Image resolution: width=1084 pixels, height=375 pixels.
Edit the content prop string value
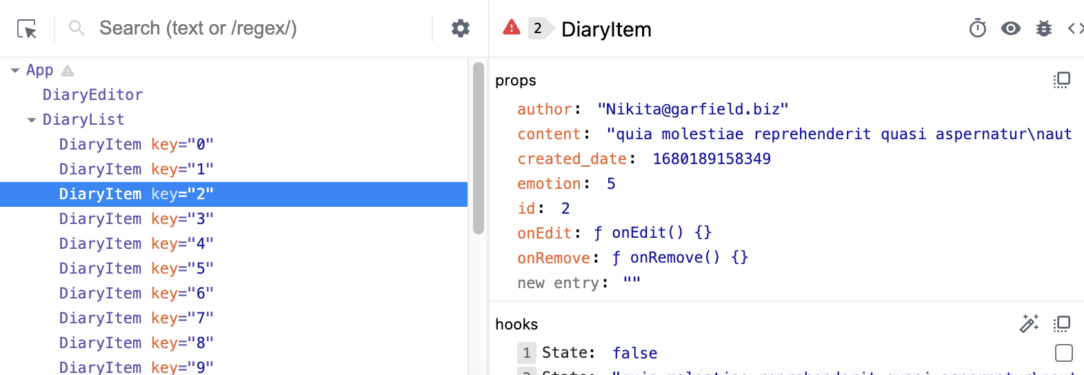point(839,134)
